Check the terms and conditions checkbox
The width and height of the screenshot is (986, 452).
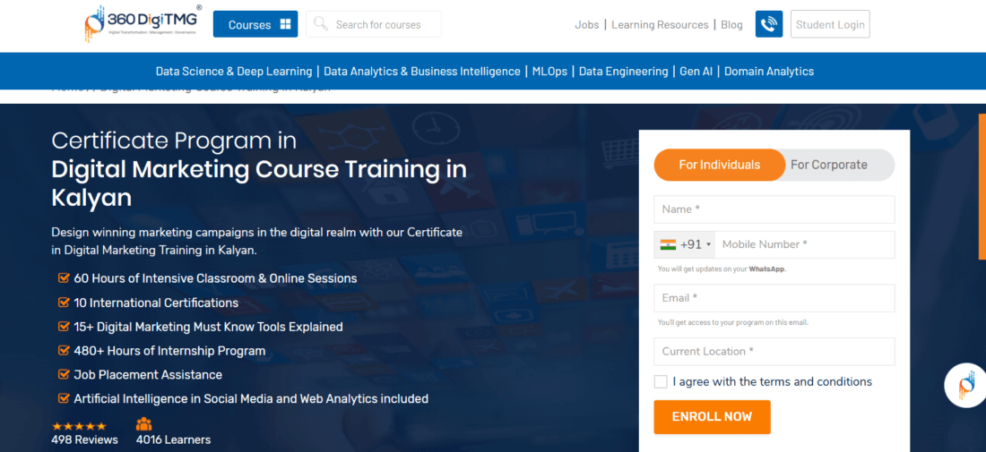661,381
